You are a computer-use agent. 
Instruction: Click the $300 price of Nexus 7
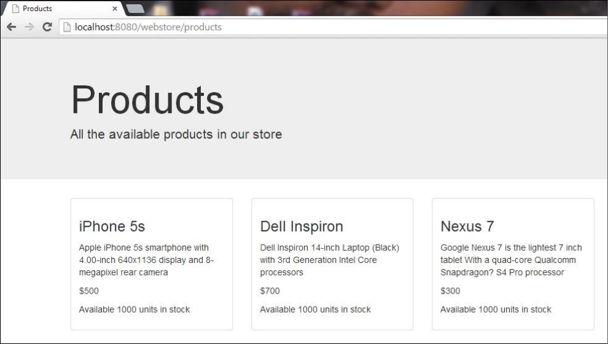click(x=450, y=291)
